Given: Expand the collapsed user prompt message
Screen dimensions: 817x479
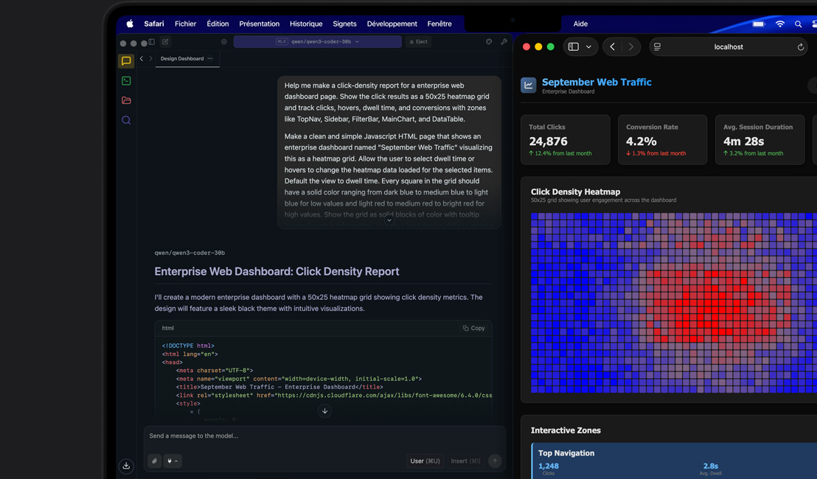Looking at the screenshot, I should 389,220.
